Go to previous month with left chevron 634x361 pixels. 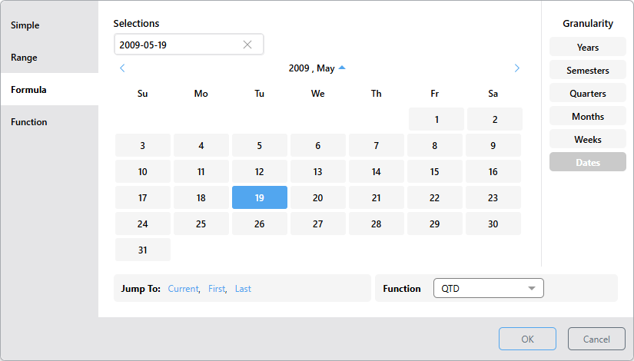(122, 68)
